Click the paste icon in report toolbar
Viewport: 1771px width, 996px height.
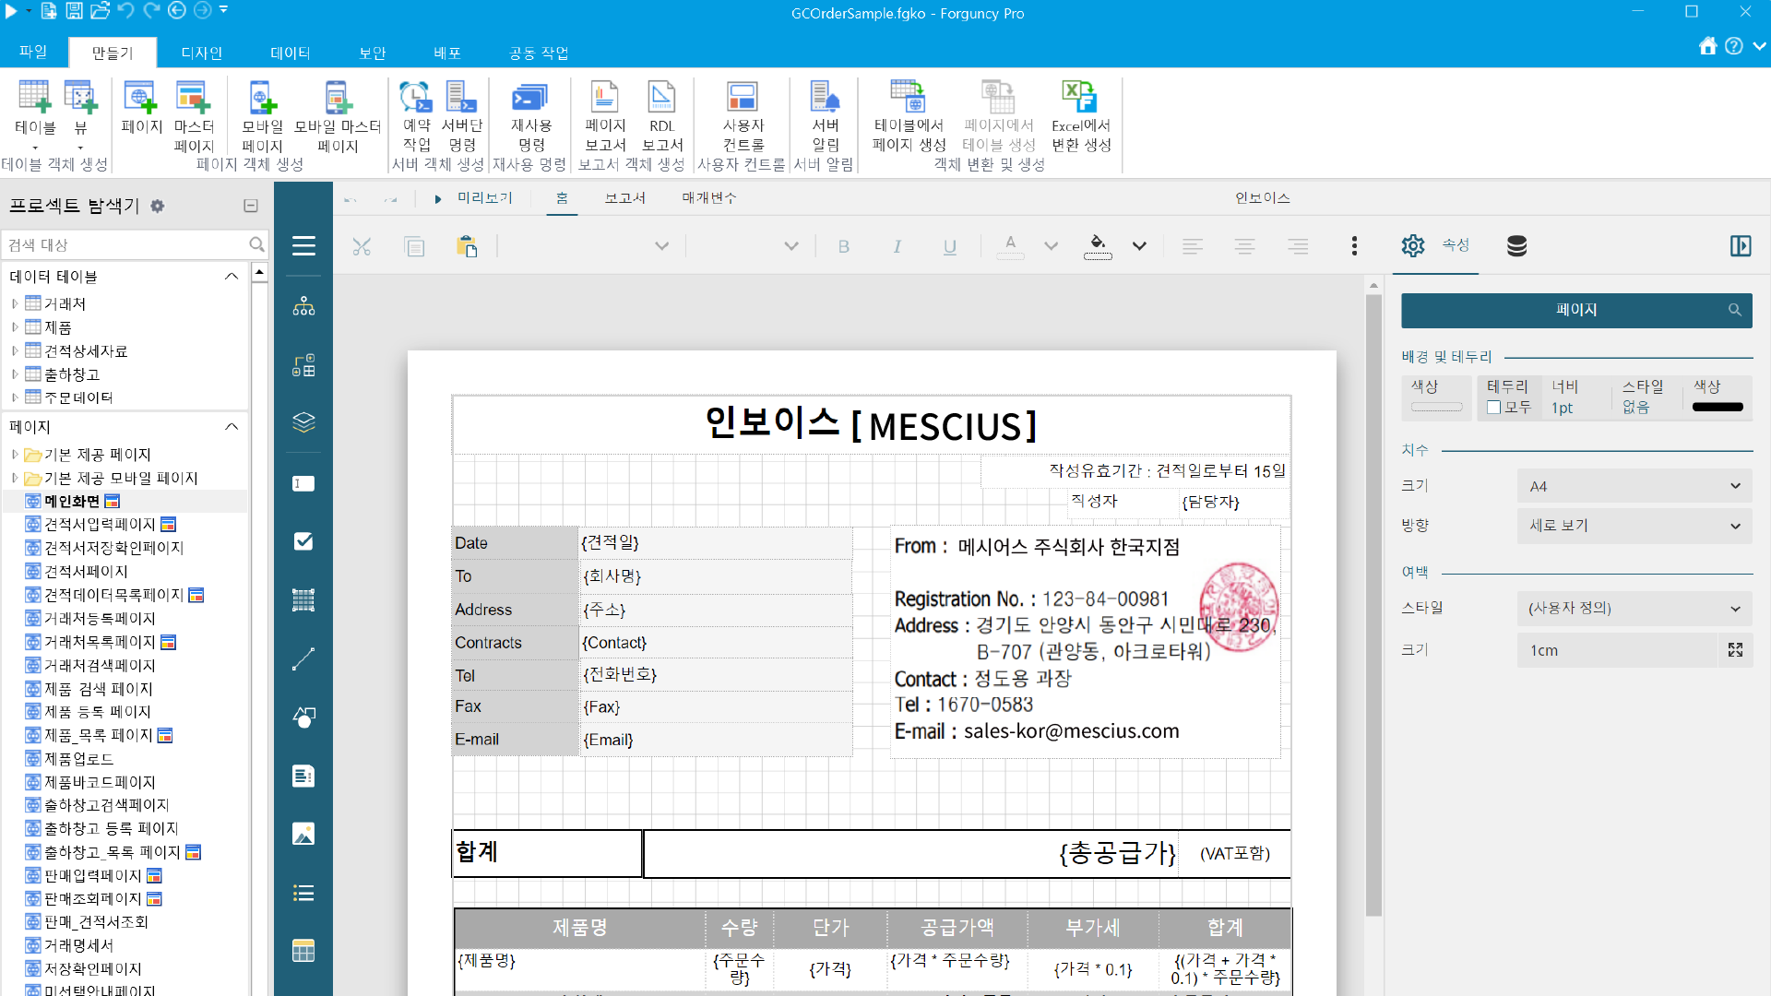click(467, 246)
